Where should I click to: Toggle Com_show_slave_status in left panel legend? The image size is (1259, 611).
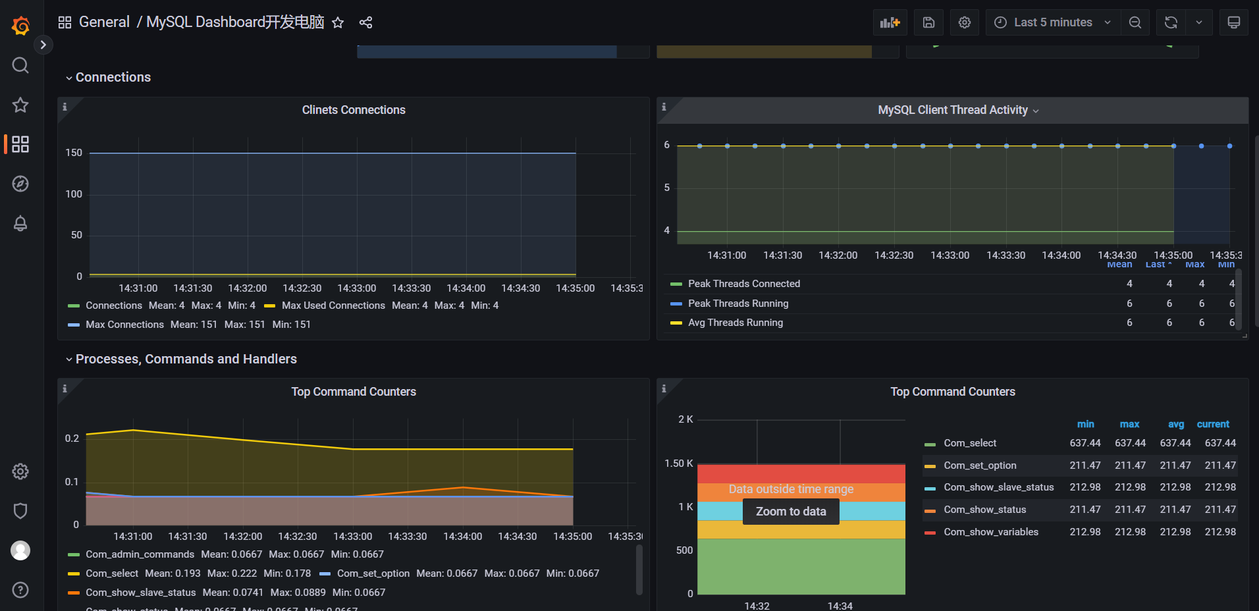pyautogui.click(x=141, y=593)
